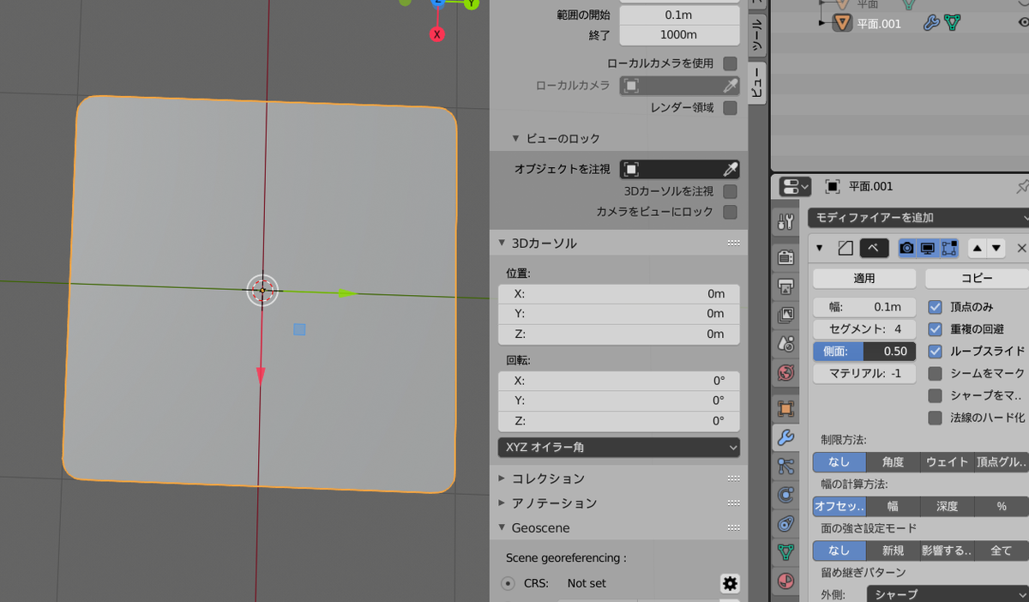
Task: Open the Tool properties tab icon
Action: [785, 222]
